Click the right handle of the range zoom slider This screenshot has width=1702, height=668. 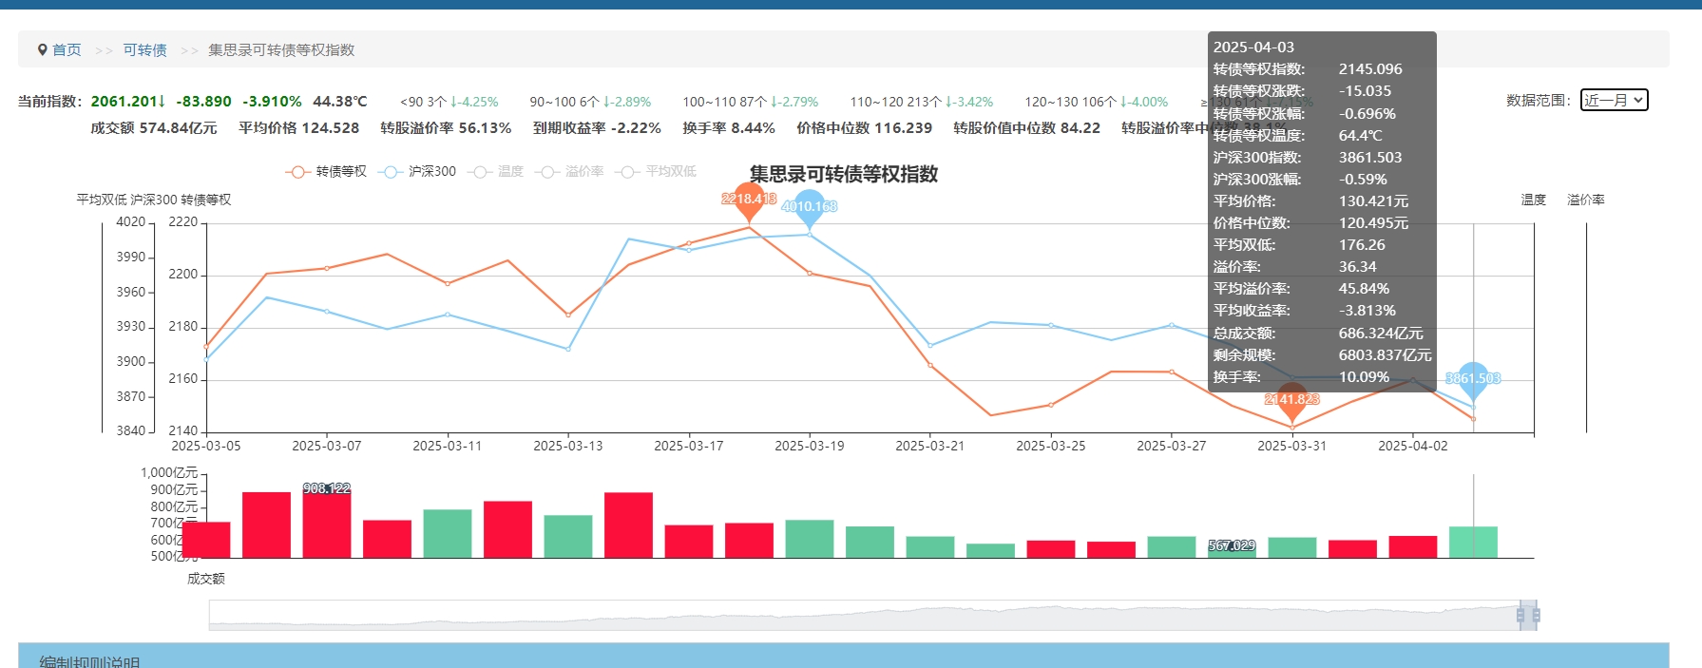[1536, 616]
